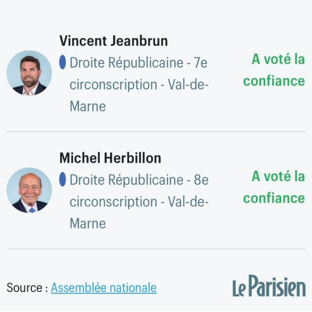Click "Droite Républicaine - 7e" group text
Image resolution: width=312 pixels, height=312 pixels.
[139, 63]
